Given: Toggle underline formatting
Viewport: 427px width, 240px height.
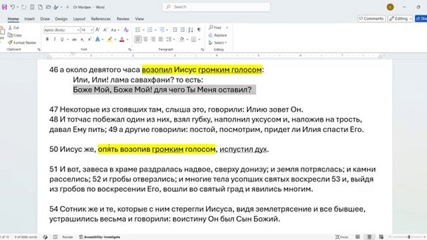Looking at the screenshot, I should pos(62,39).
